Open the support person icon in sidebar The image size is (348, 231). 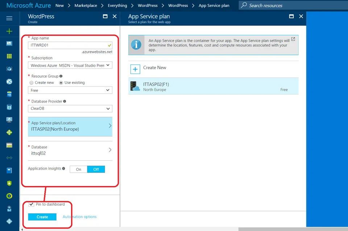9,209
